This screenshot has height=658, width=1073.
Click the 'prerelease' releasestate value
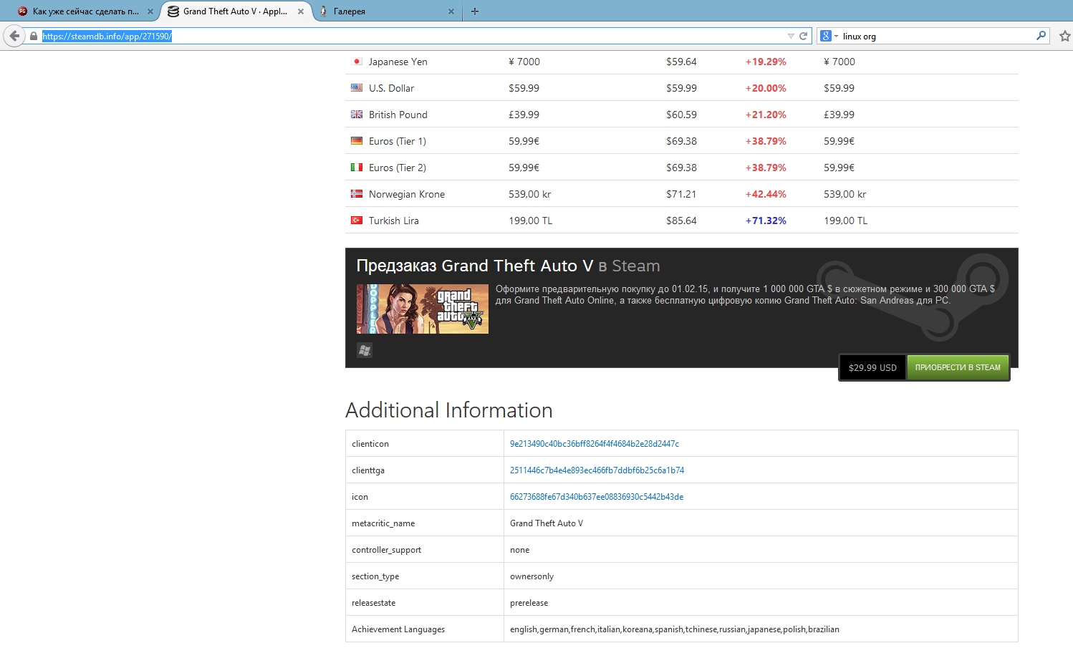point(529,603)
